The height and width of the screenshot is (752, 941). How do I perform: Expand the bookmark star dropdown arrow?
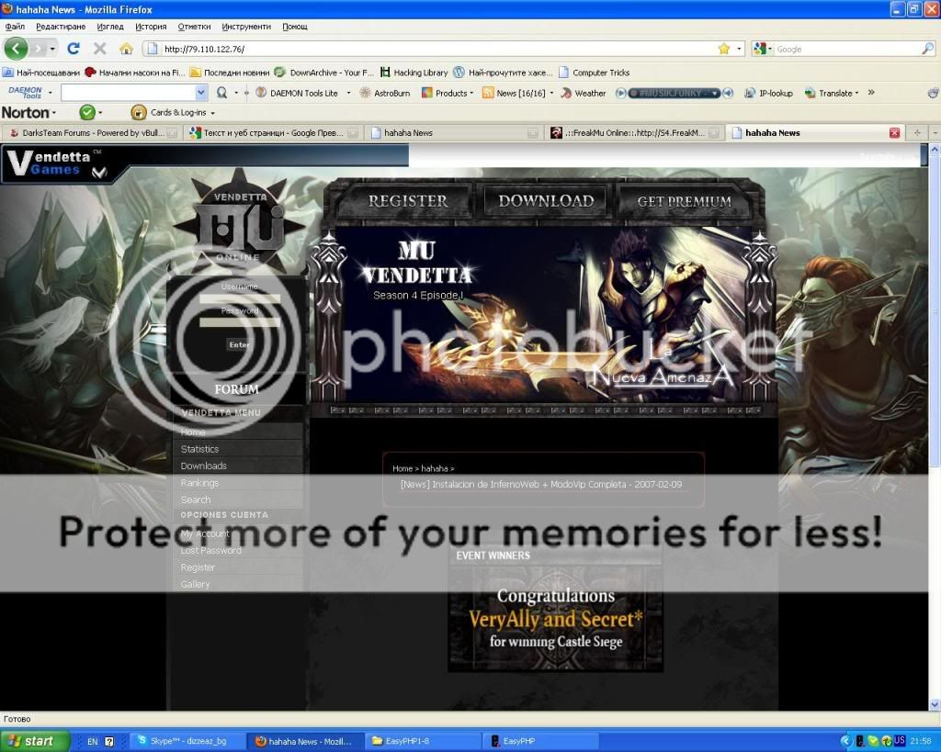[739, 49]
